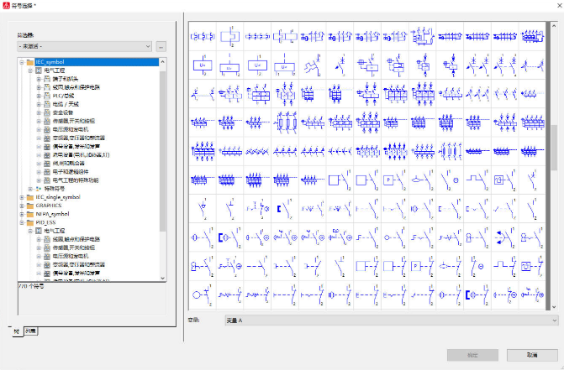Click the NFPA_symbol folder icon
This screenshot has height=370, width=564.
[29, 213]
